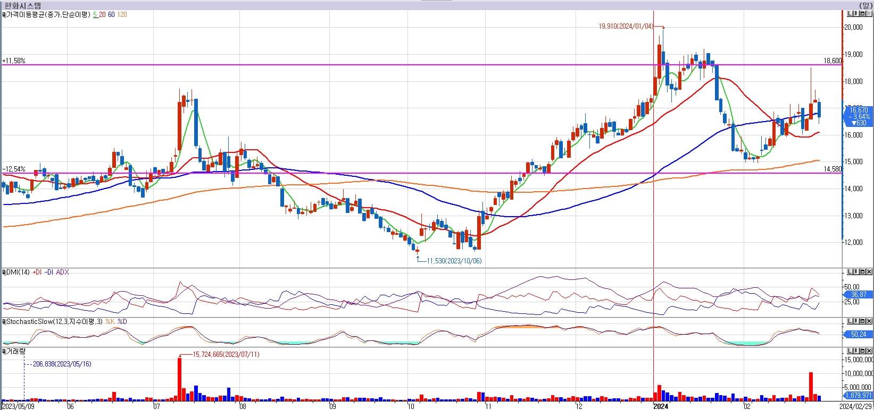874x410 pixels.
Task: Maximize the 거래량 volume panel
Action: click(x=863, y=351)
